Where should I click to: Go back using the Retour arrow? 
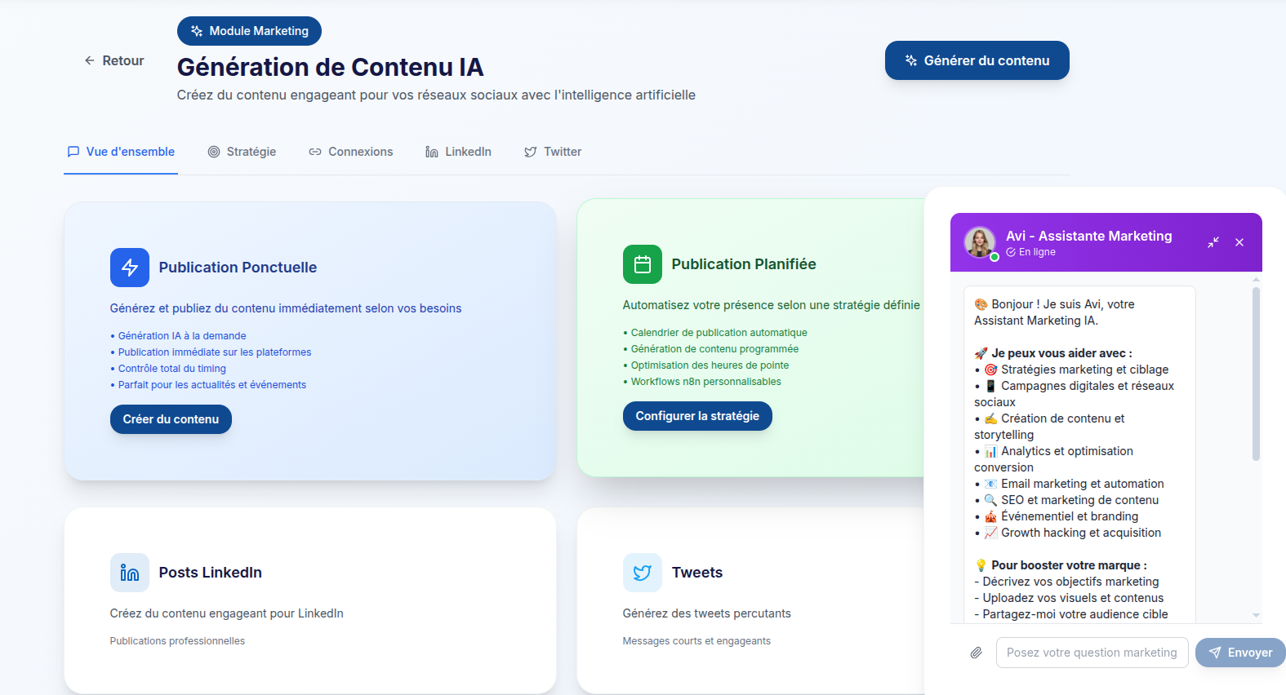pyautogui.click(x=114, y=60)
